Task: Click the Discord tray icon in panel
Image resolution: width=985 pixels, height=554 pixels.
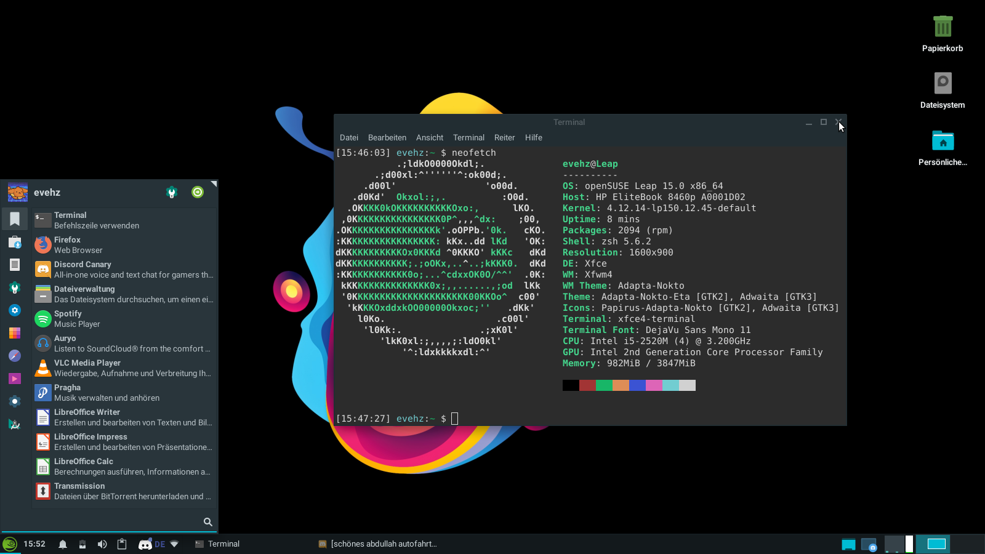Action: point(145,544)
